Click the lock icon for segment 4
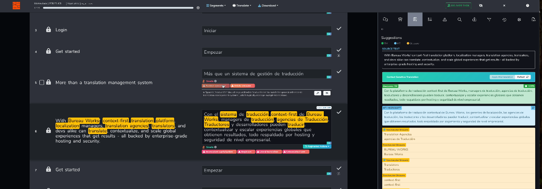This screenshot has width=542, height=189. [48, 51]
